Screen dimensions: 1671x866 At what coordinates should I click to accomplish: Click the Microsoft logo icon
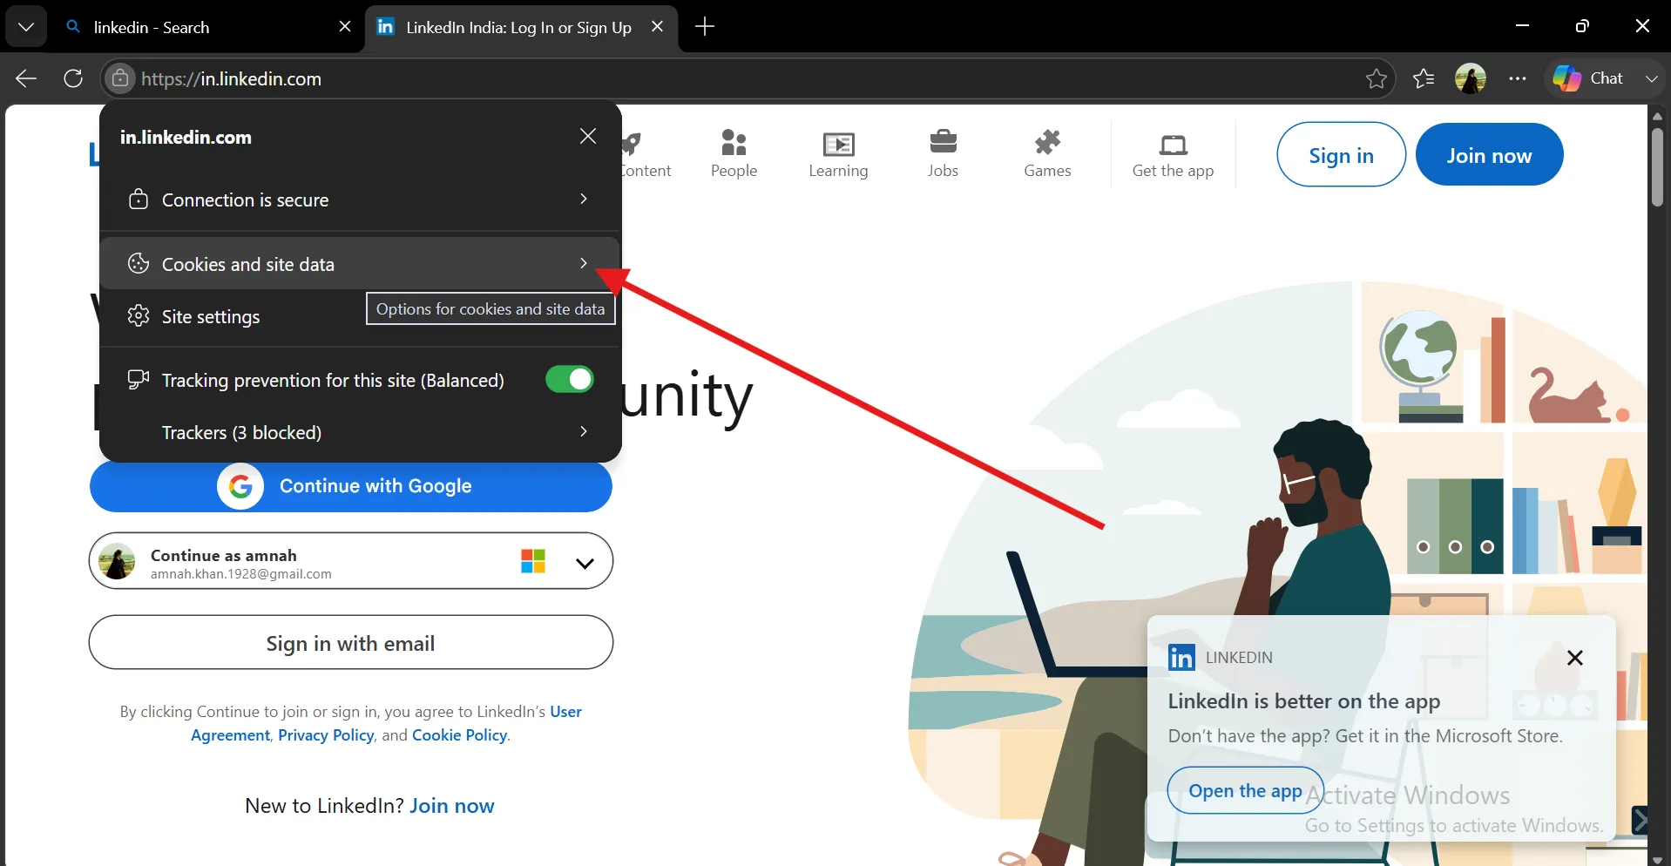pos(533,561)
